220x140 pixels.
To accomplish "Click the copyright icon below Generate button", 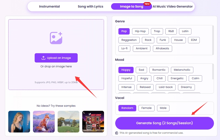I will 117,133.
